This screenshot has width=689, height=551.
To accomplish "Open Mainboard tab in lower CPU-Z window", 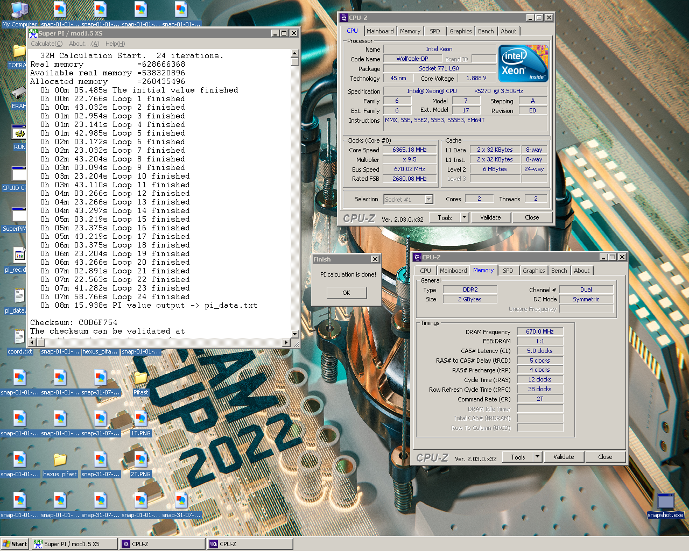I will (453, 271).
